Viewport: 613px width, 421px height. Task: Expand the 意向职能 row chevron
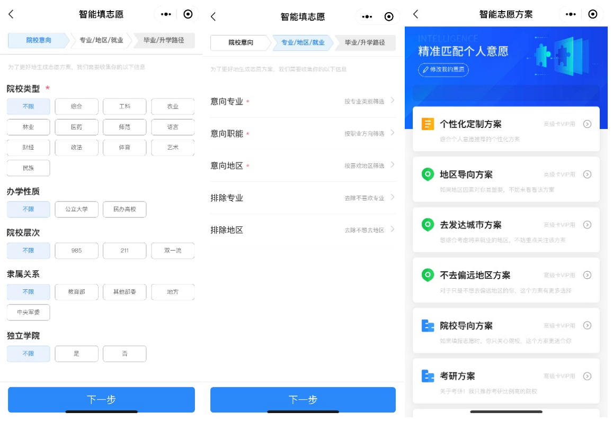click(393, 133)
